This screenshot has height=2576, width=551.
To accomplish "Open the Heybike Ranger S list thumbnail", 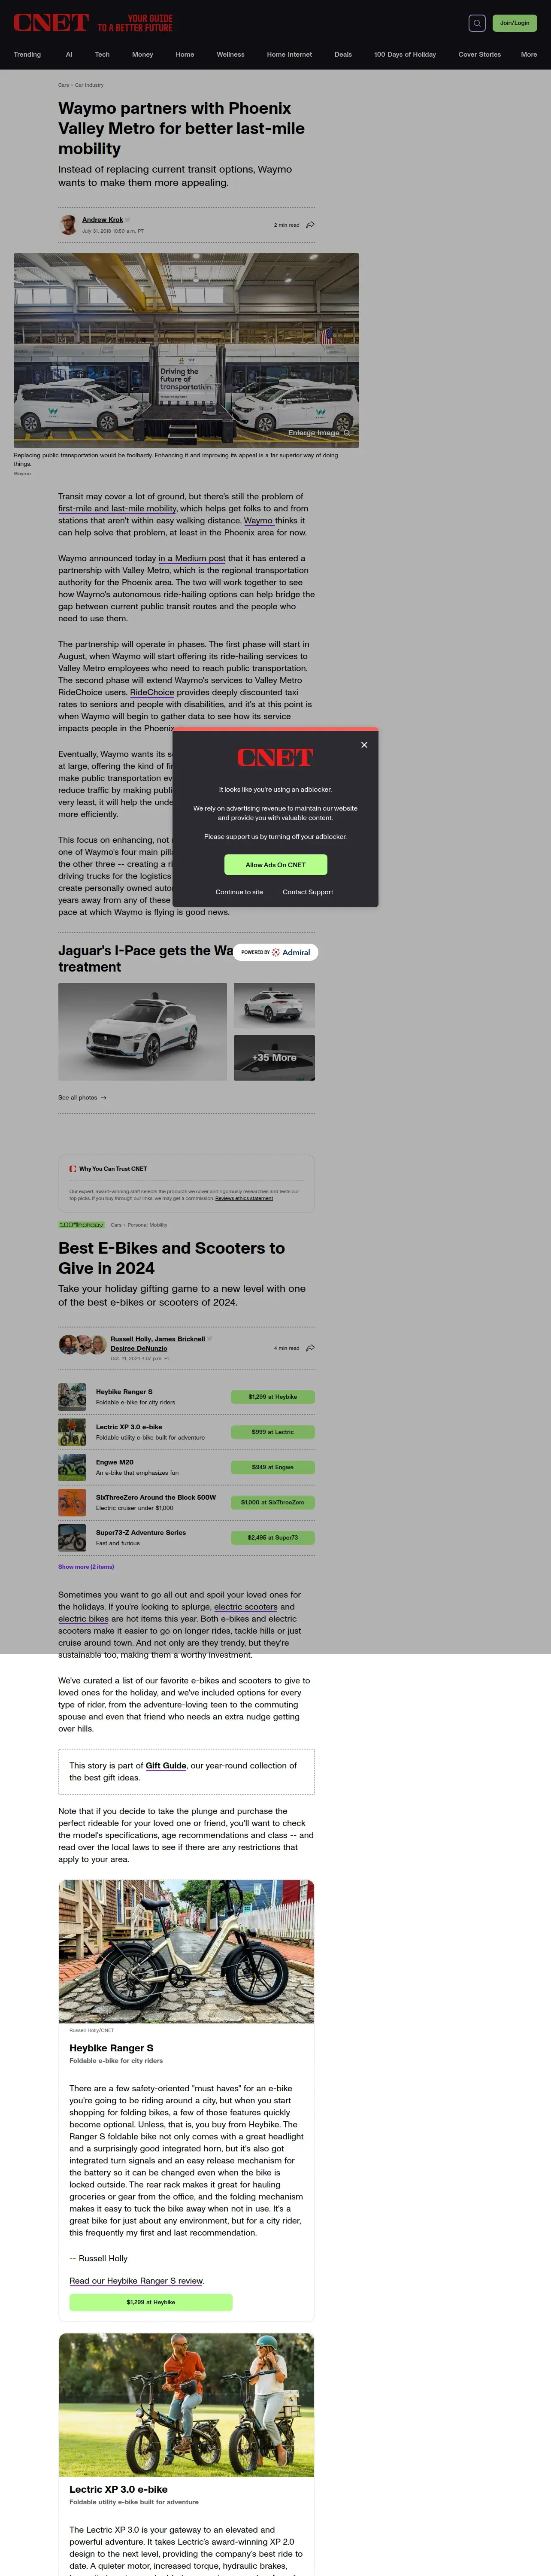I will point(72,1396).
